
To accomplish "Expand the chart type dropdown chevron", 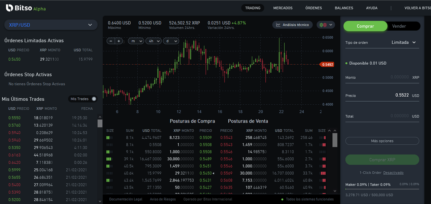I will tap(331, 25).
